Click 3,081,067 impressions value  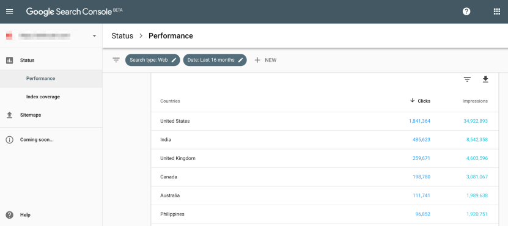pos(477,177)
